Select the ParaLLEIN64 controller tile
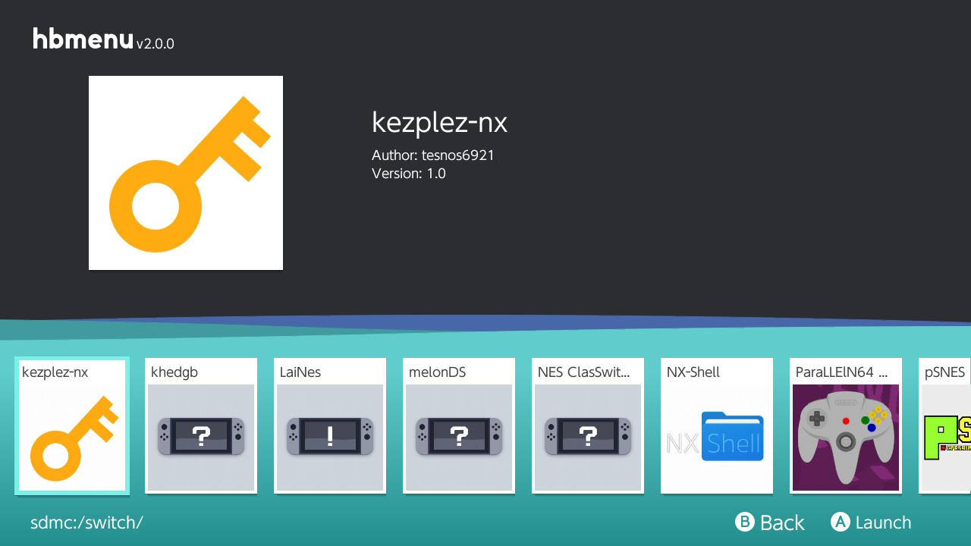 [846, 425]
